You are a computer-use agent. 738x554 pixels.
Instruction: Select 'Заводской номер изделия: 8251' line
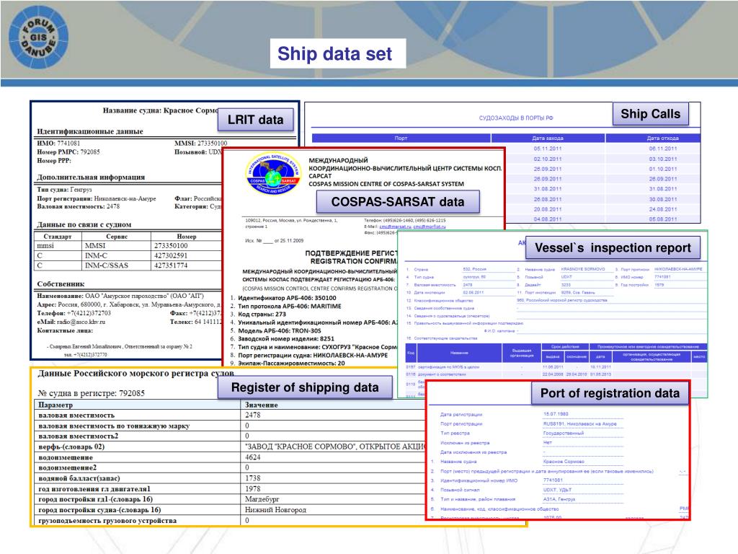(286, 339)
